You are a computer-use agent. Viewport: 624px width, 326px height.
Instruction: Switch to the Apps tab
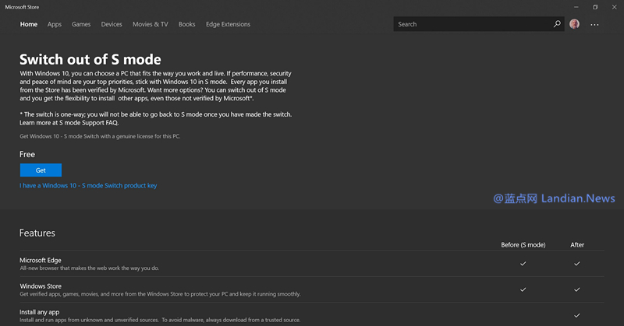tap(55, 24)
